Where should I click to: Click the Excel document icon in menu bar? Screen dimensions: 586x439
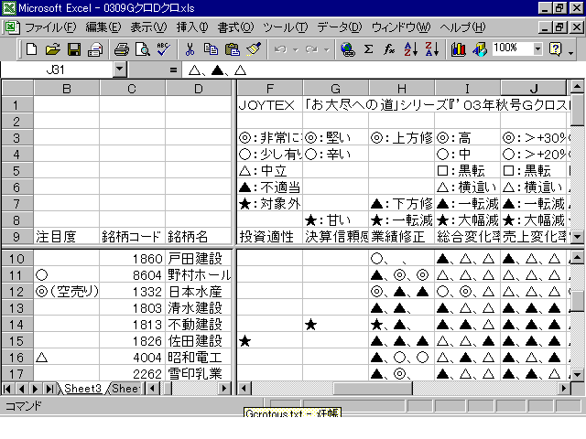(11, 27)
